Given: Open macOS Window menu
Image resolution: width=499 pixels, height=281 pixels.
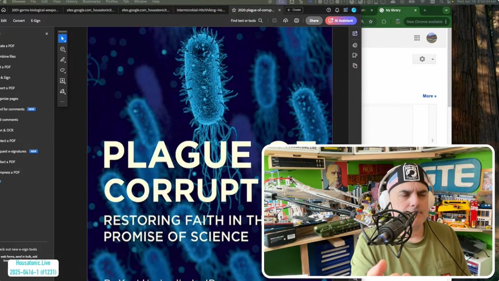Looking at the screenshot, I should click(x=140, y=2).
